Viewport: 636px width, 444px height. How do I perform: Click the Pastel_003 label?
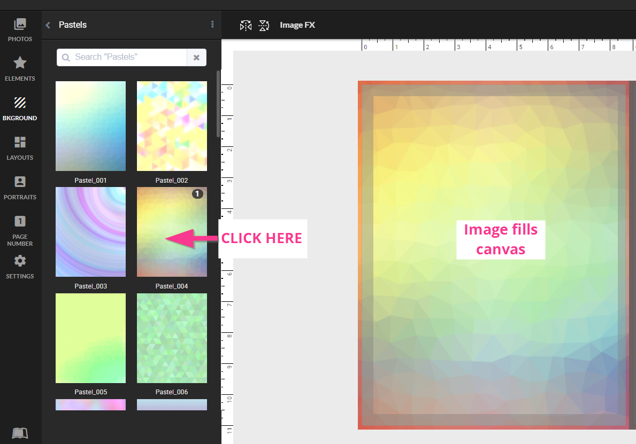tap(90, 286)
